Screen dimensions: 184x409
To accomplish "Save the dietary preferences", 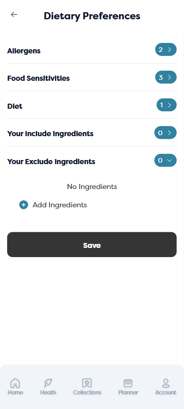I will (x=92, y=245).
